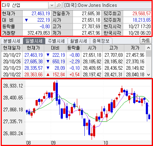The width and height of the screenshot is (153, 146).
Task: Click the 고가 column header
Action: [x=113, y=48]
